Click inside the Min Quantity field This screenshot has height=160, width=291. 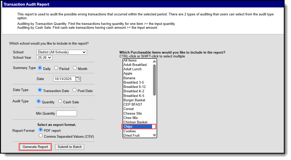[67, 113]
